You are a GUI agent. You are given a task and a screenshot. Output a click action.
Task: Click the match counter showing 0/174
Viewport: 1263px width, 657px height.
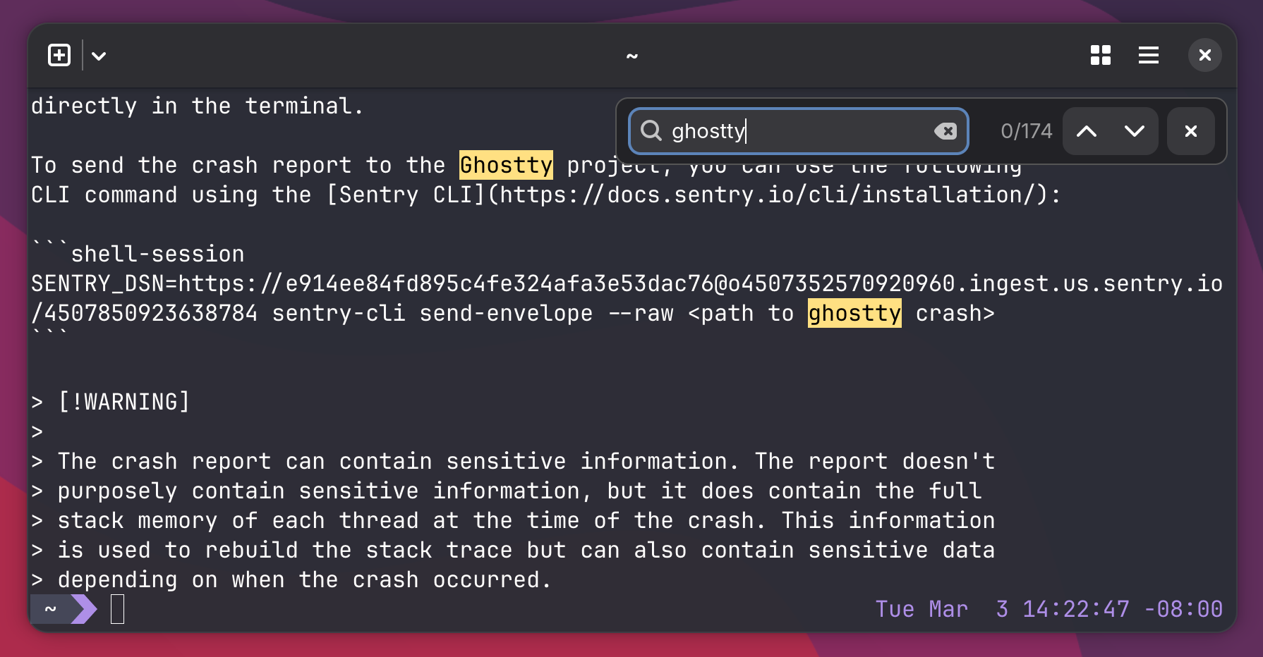(x=1026, y=131)
